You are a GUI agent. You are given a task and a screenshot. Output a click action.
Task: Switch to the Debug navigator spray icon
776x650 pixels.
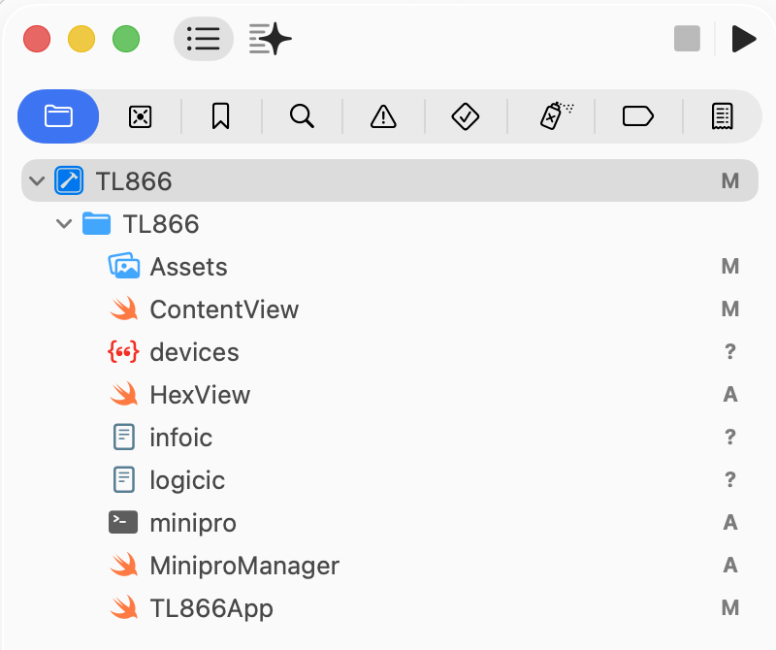point(555,116)
